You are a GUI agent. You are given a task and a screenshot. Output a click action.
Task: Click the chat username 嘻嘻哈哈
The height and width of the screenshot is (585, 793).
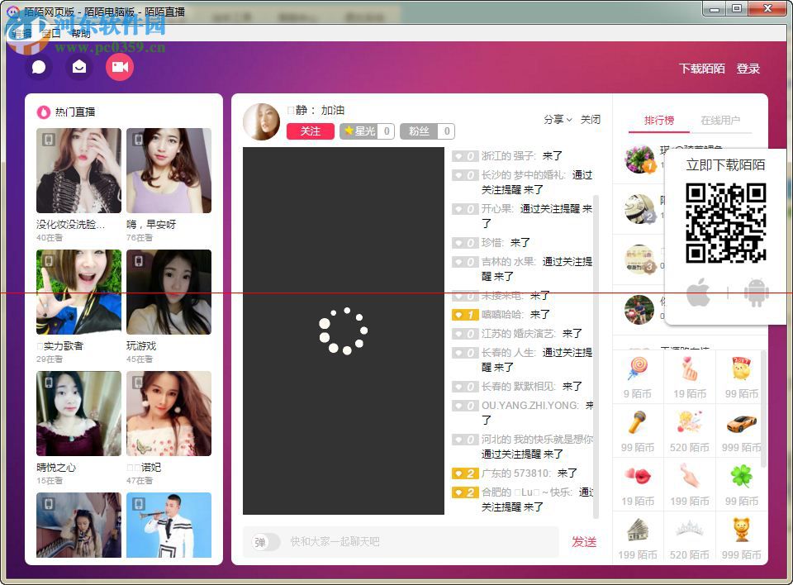[501, 314]
